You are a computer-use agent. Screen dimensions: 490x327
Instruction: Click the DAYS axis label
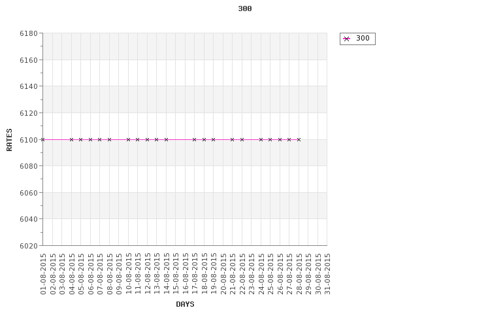[185, 304]
